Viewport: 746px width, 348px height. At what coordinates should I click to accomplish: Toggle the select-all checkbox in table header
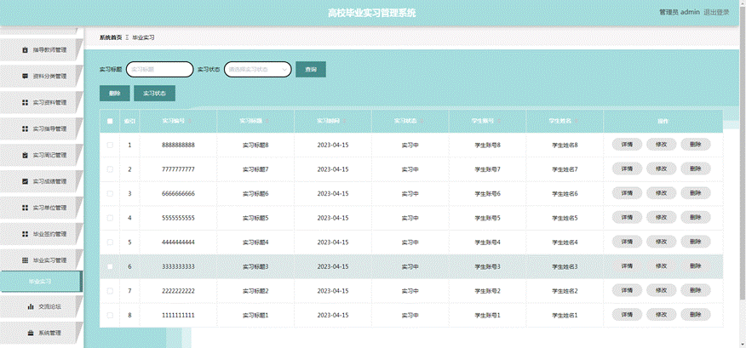pos(110,121)
